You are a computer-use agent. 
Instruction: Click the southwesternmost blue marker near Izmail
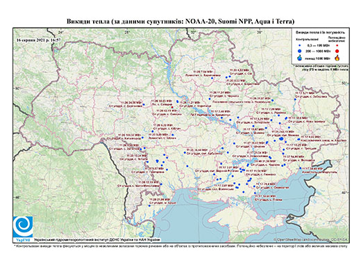pos(150,206)
